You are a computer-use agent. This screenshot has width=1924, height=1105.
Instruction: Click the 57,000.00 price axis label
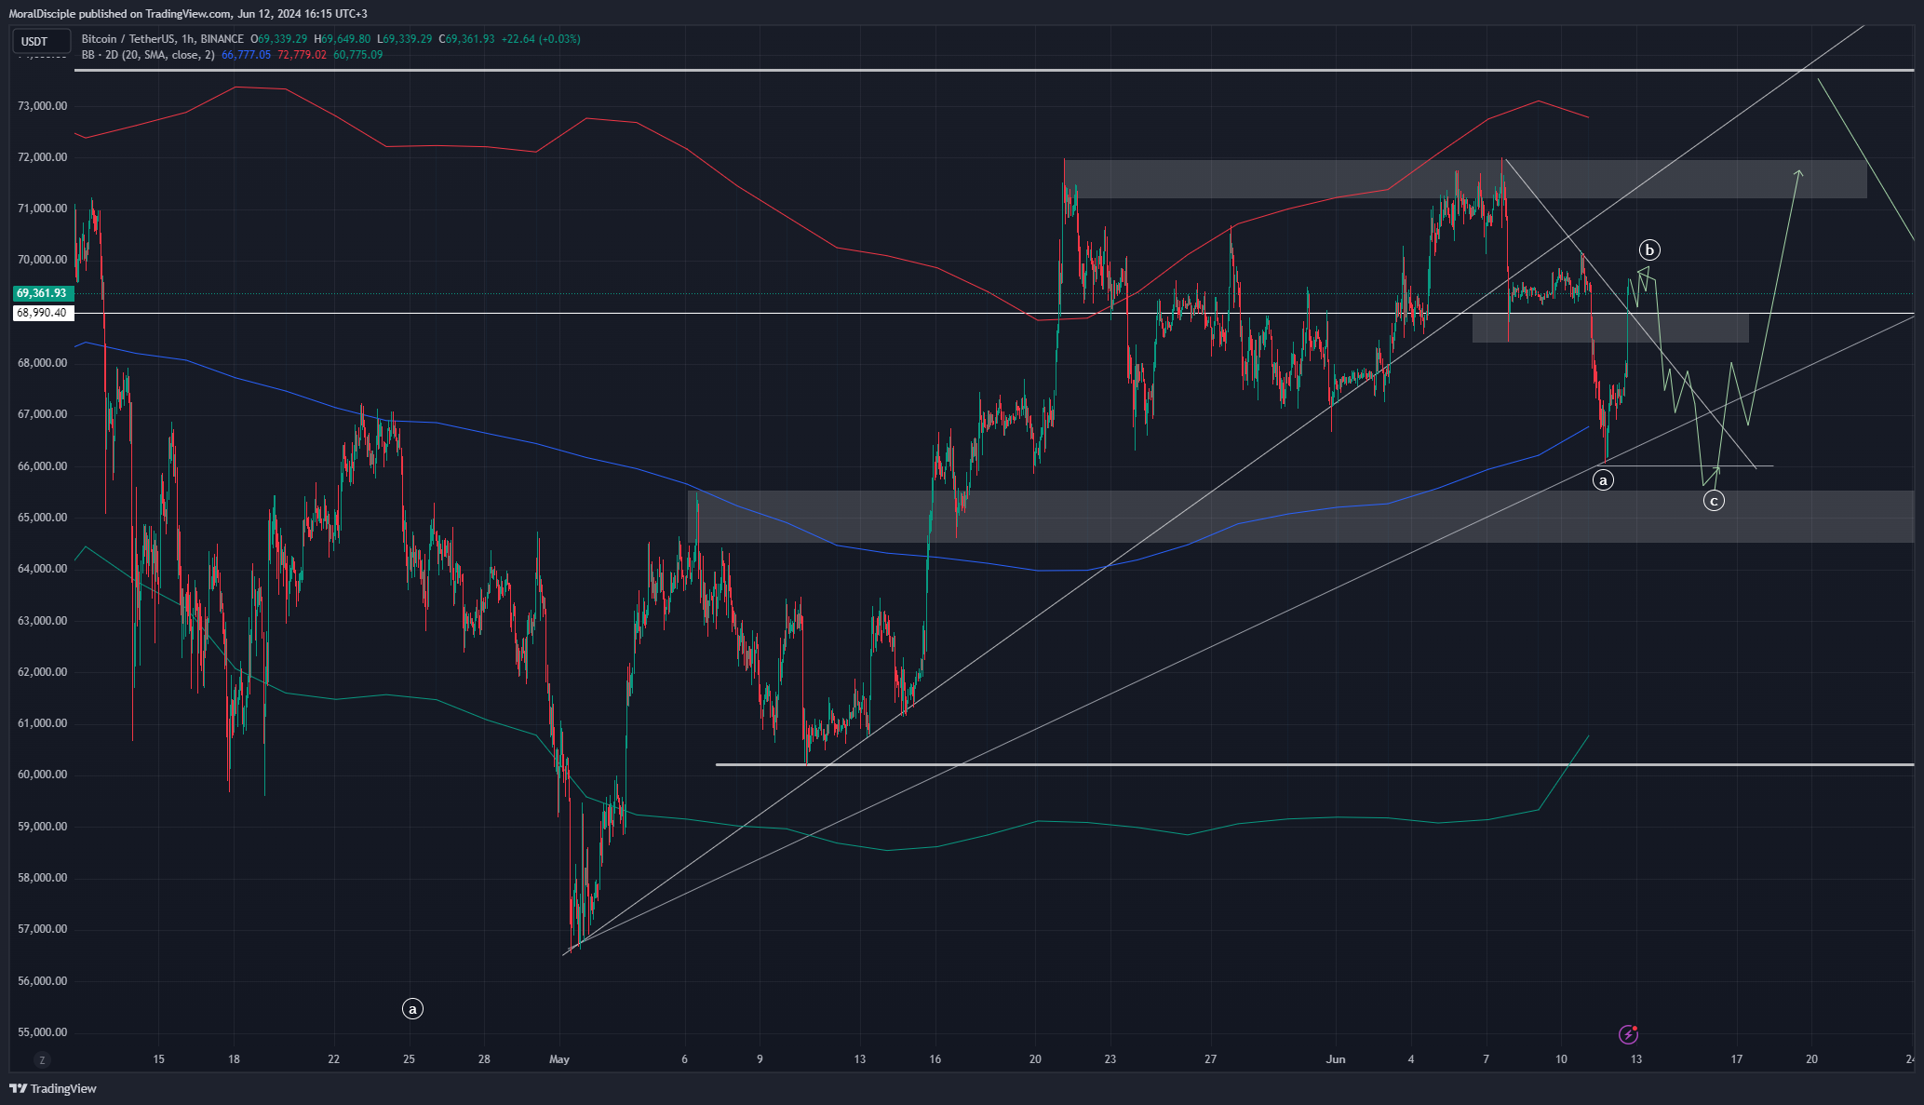[x=42, y=929]
